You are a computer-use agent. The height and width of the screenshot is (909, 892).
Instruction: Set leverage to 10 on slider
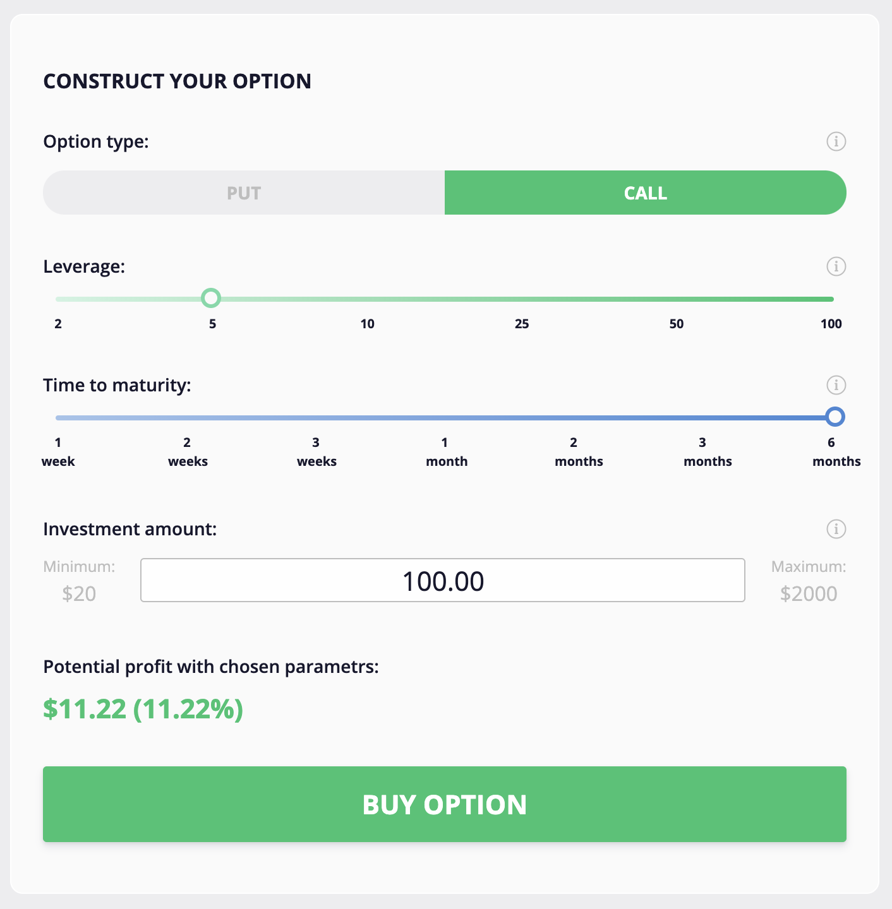tap(367, 299)
